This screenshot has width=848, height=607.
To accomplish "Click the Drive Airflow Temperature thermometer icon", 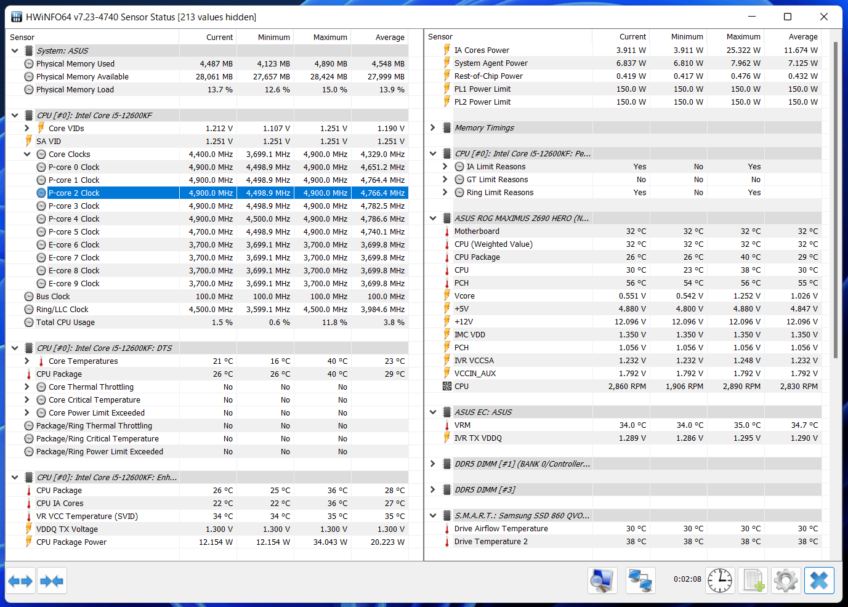I will [447, 529].
